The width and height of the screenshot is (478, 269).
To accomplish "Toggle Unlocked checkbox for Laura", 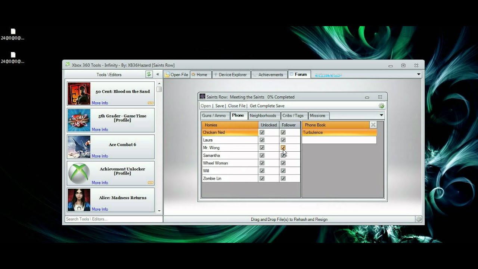I will tap(262, 140).
